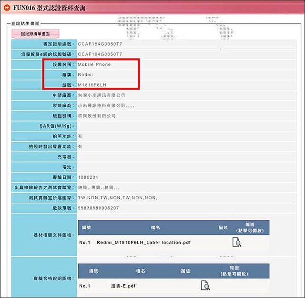Screen dimensions: 305x298
Task: Click the Redmi brand value
Action: tap(86, 75)
